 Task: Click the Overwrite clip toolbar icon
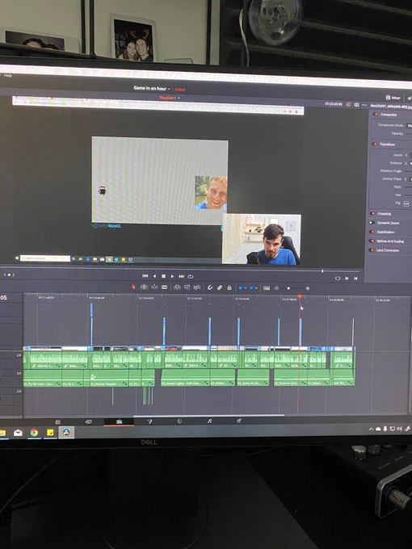187,287
